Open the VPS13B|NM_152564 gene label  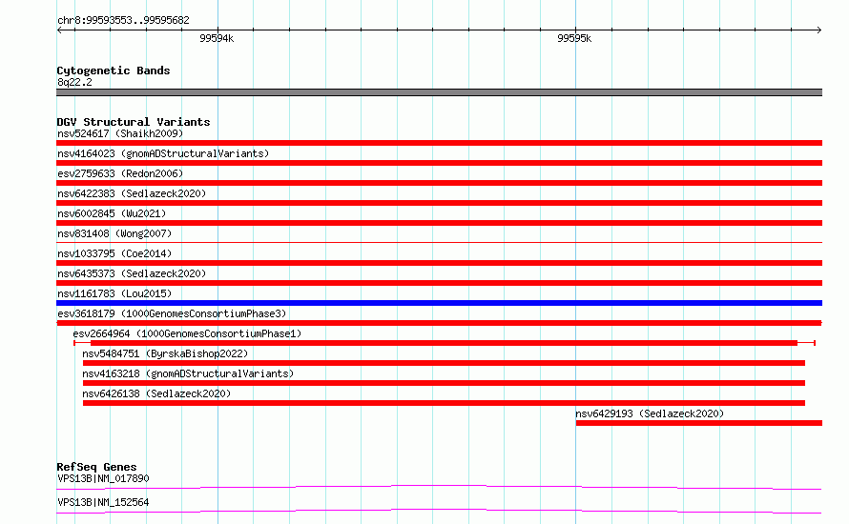click(x=103, y=502)
